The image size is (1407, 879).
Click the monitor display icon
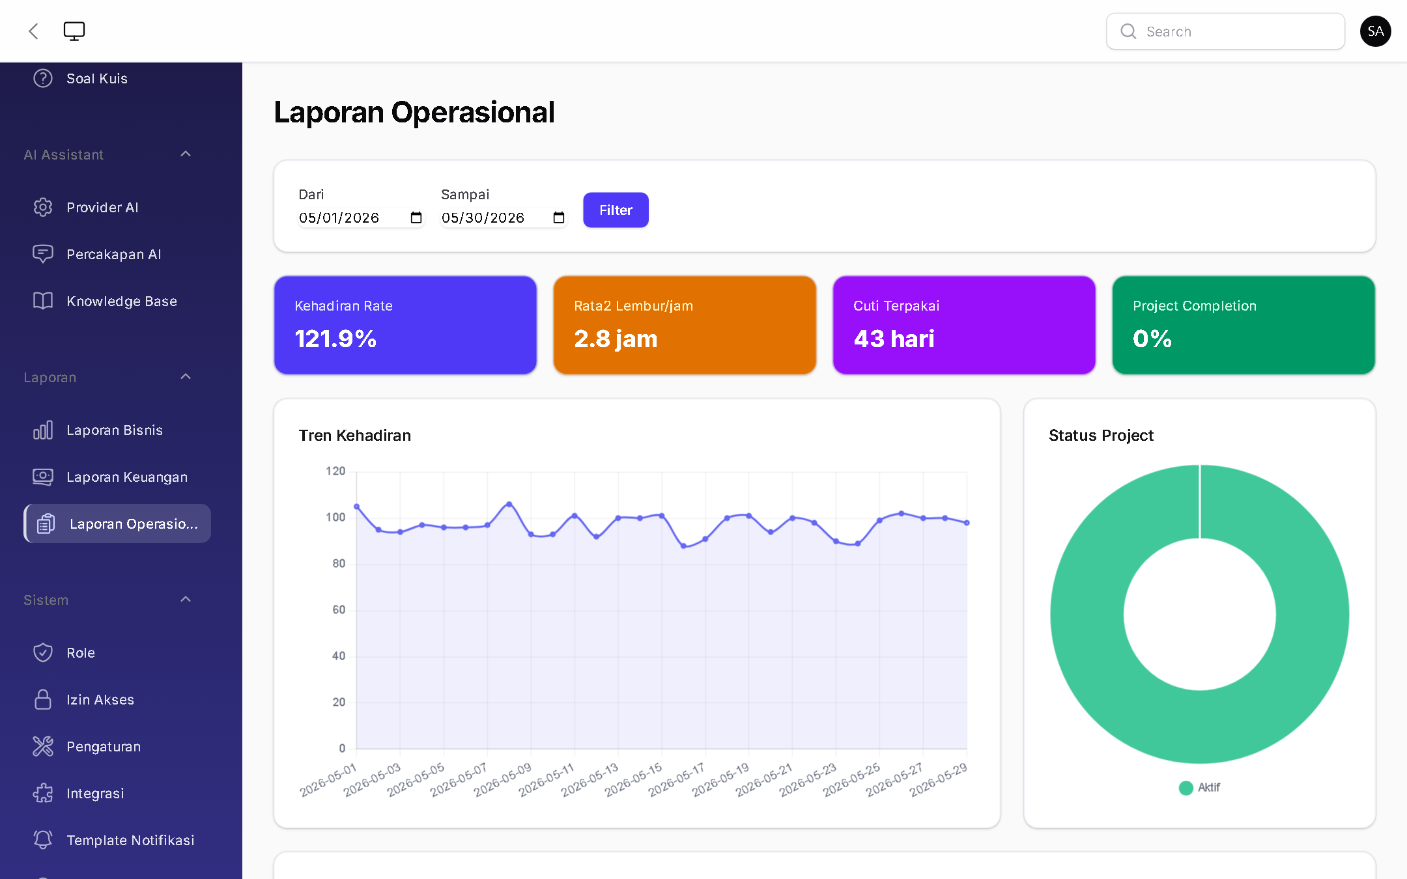click(74, 31)
